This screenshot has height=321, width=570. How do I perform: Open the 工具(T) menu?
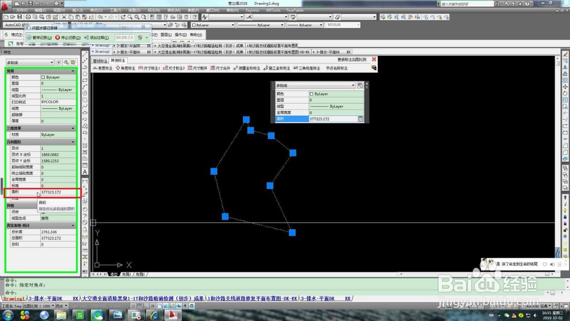[116, 10]
